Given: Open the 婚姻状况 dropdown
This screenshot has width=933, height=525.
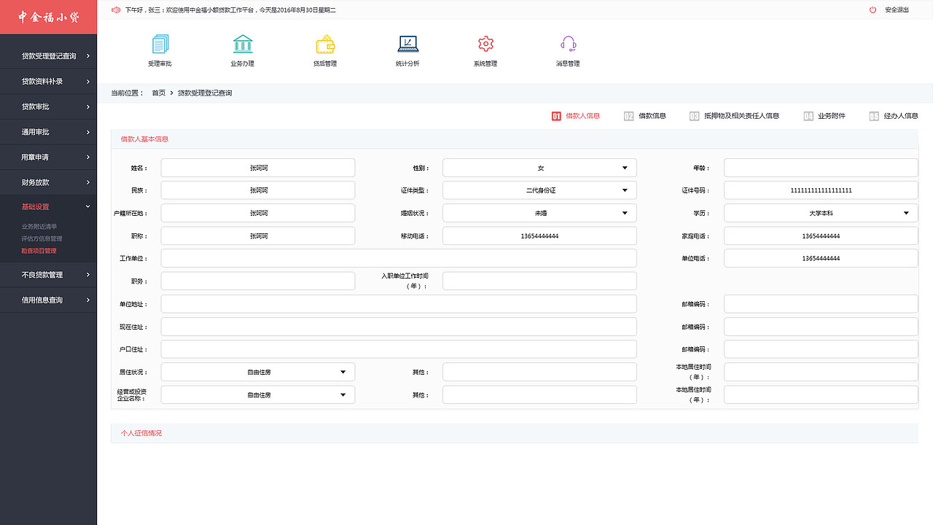Looking at the screenshot, I should 539,213.
